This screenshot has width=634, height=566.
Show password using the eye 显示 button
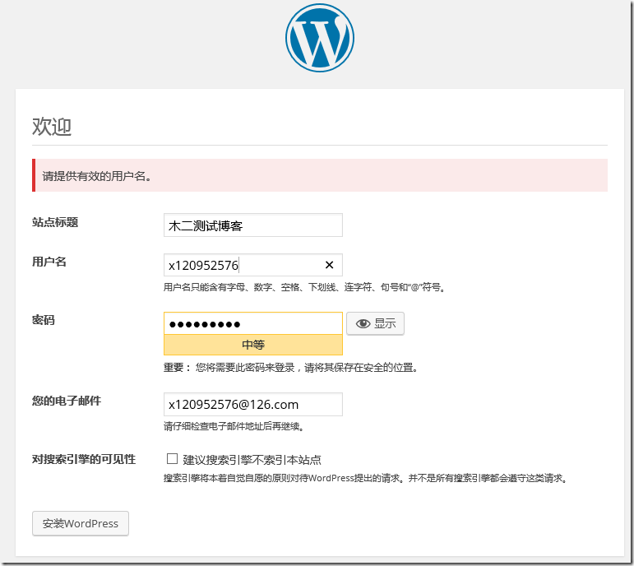(x=375, y=323)
